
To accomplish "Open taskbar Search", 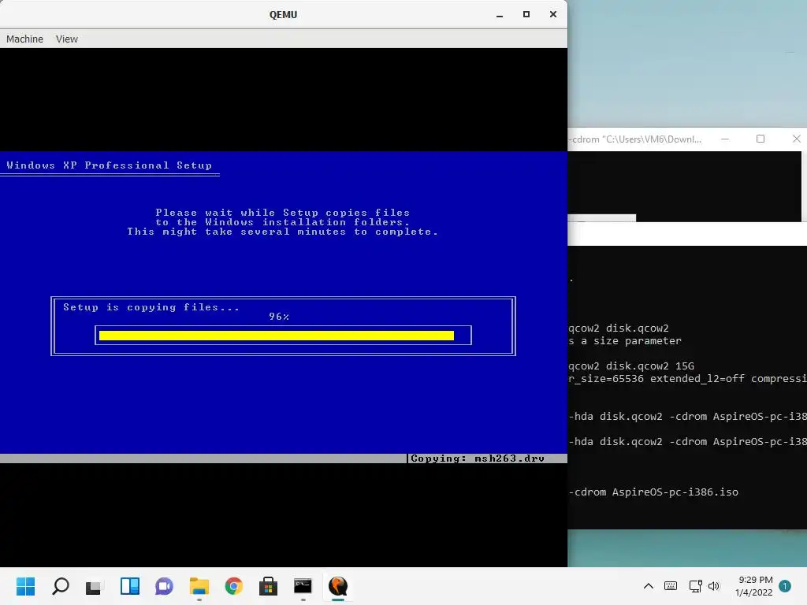I will pos(60,586).
